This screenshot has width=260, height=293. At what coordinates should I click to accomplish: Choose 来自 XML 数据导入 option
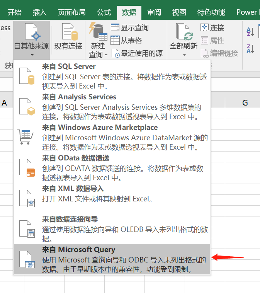click(112, 194)
